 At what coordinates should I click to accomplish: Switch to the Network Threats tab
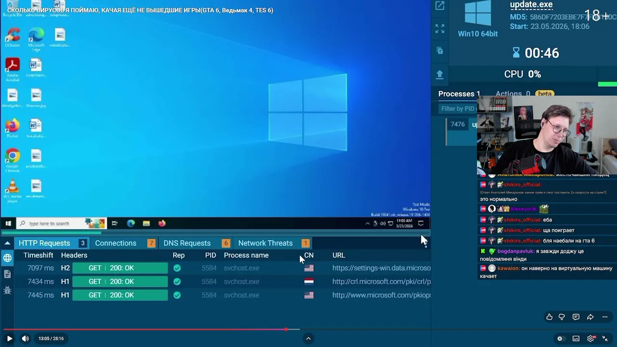click(274, 243)
